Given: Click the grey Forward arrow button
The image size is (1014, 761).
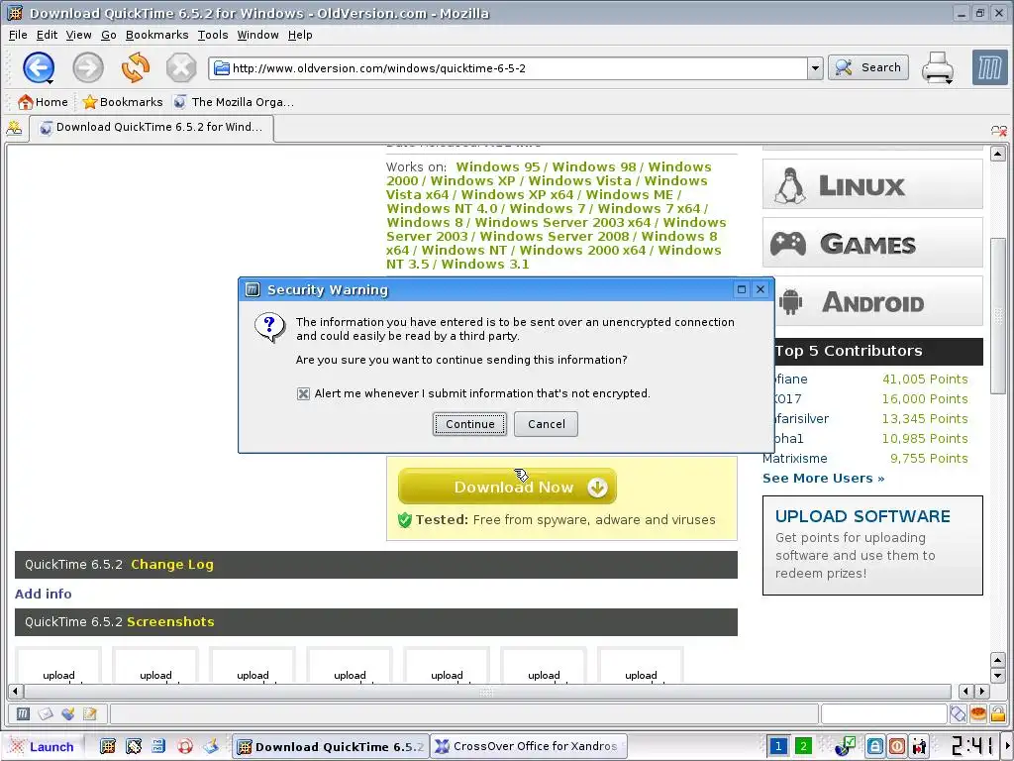Looking at the screenshot, I should click(x=88, y=67).
